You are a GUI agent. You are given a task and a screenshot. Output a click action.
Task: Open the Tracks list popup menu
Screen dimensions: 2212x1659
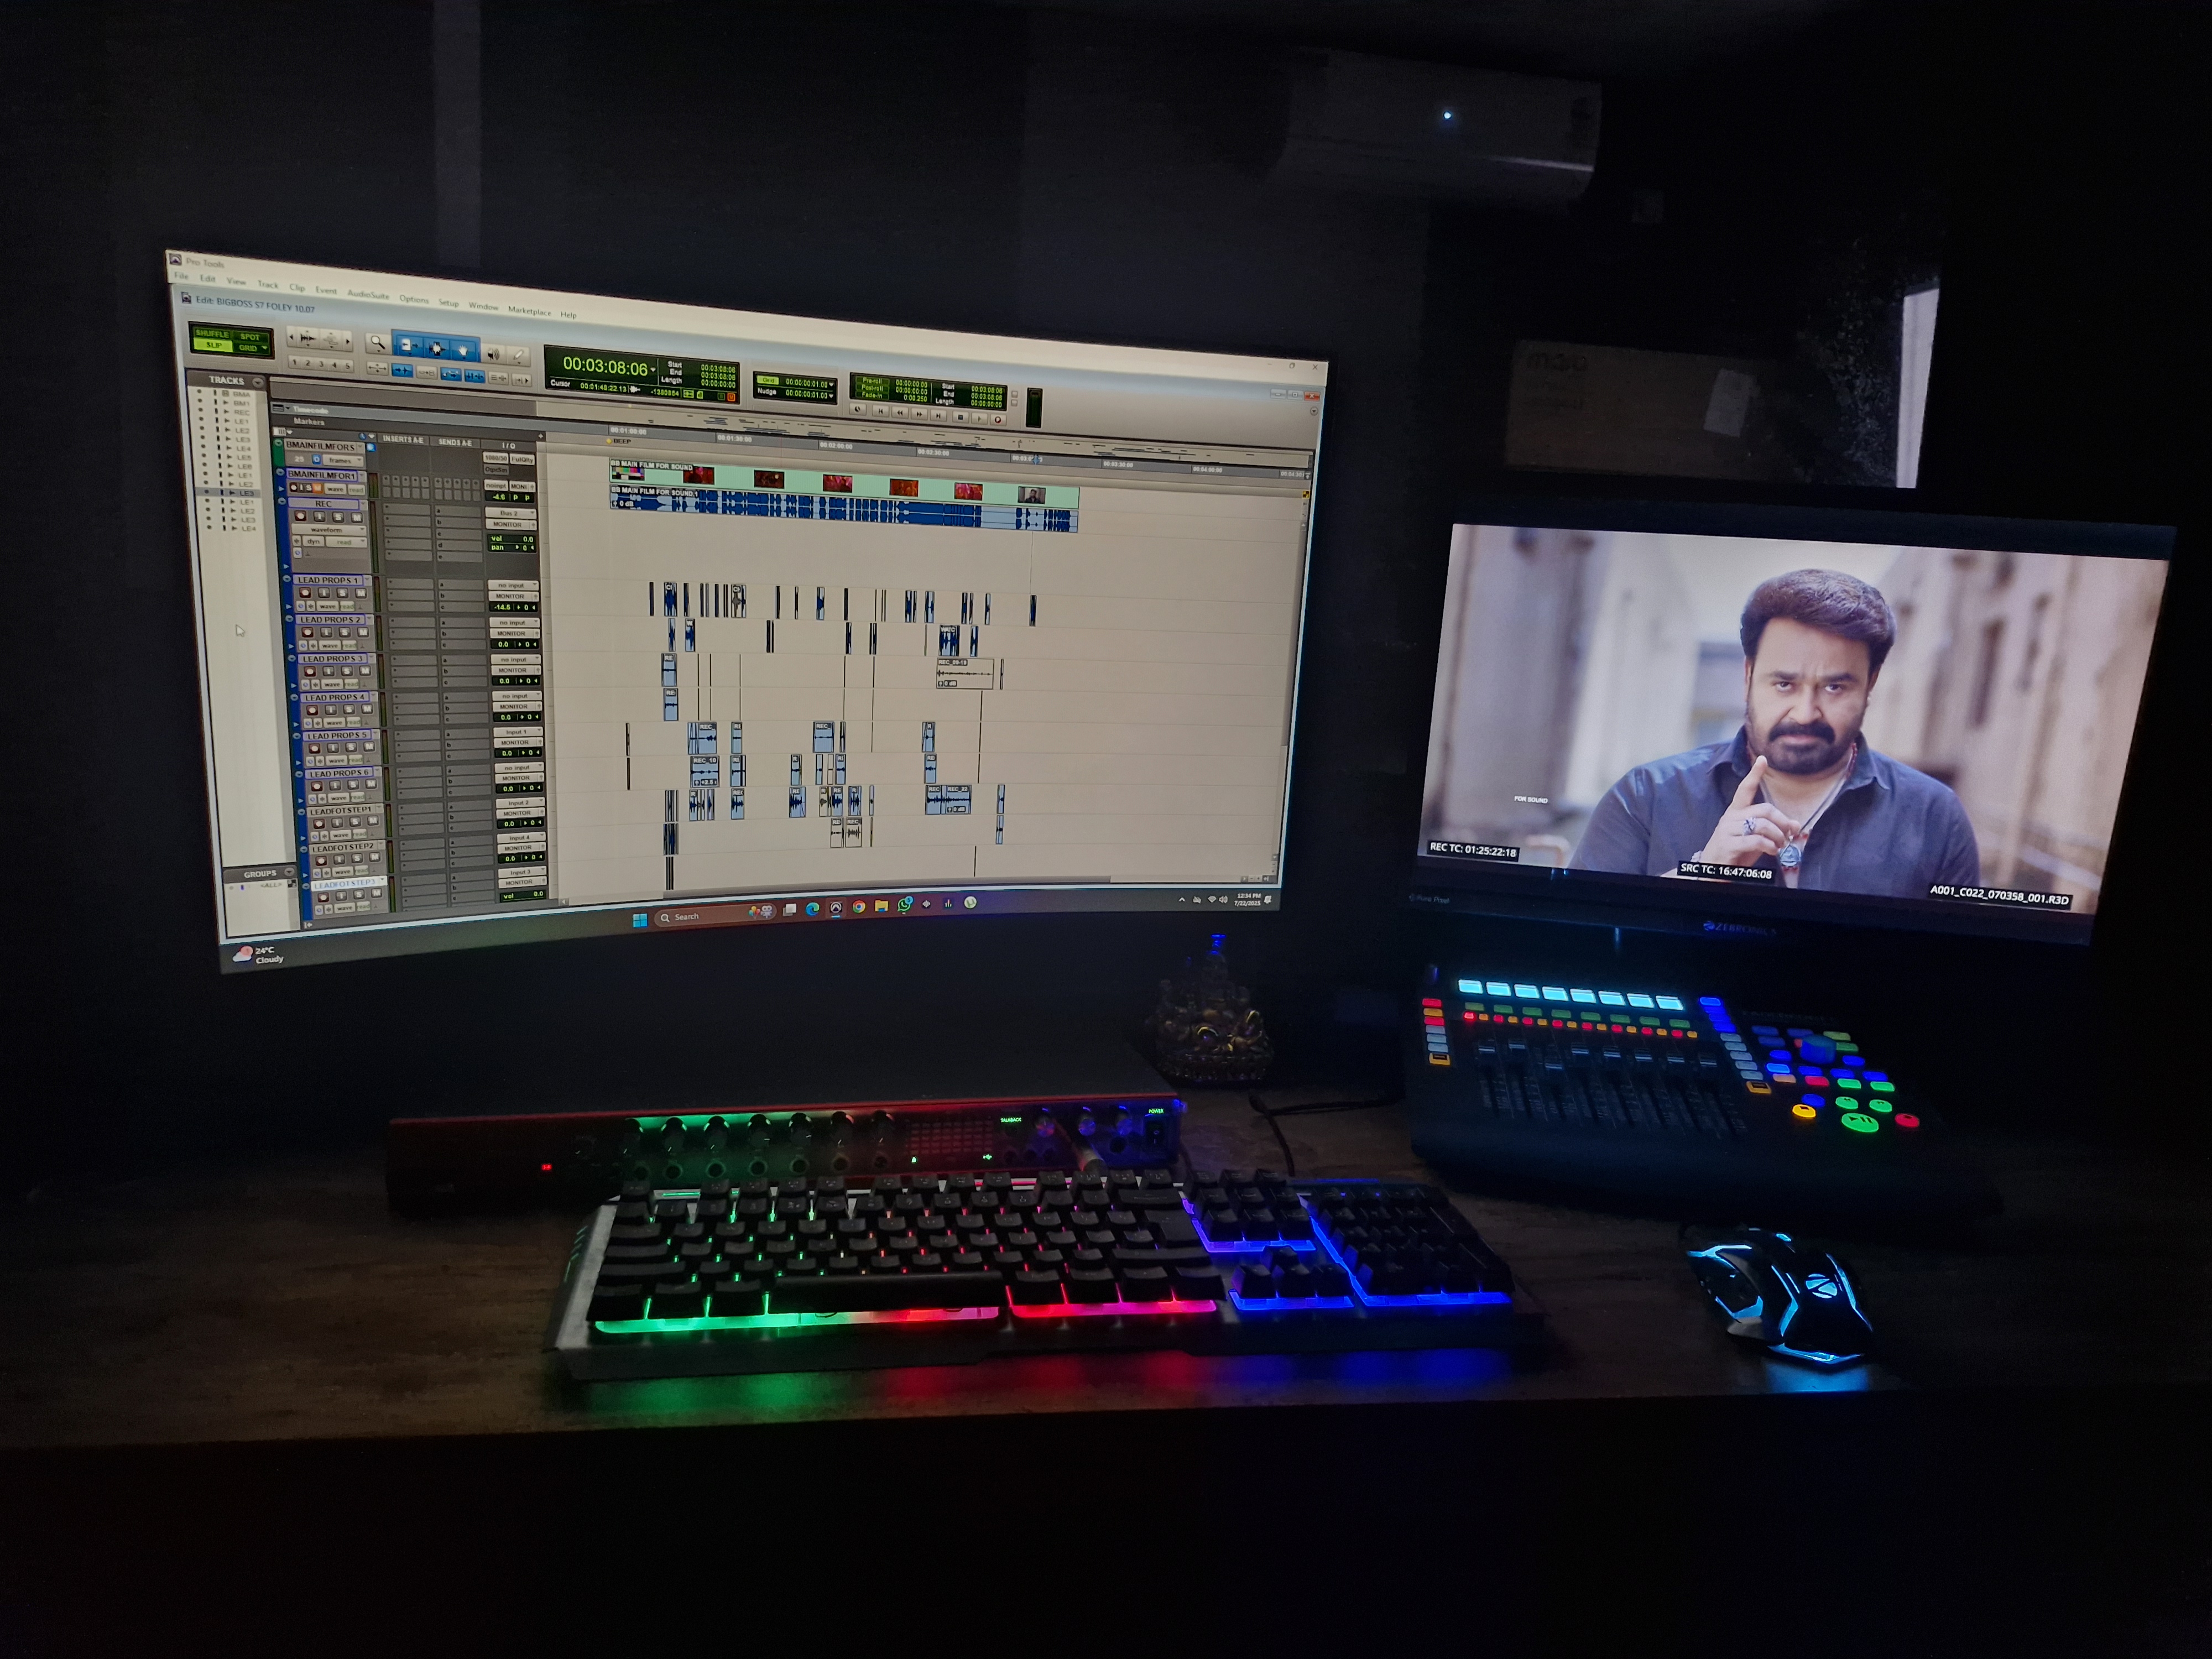(257, 382)
